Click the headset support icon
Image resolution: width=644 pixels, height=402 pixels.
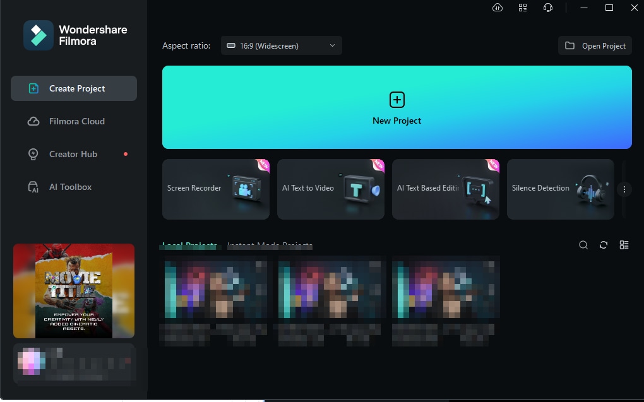point(548,8)
